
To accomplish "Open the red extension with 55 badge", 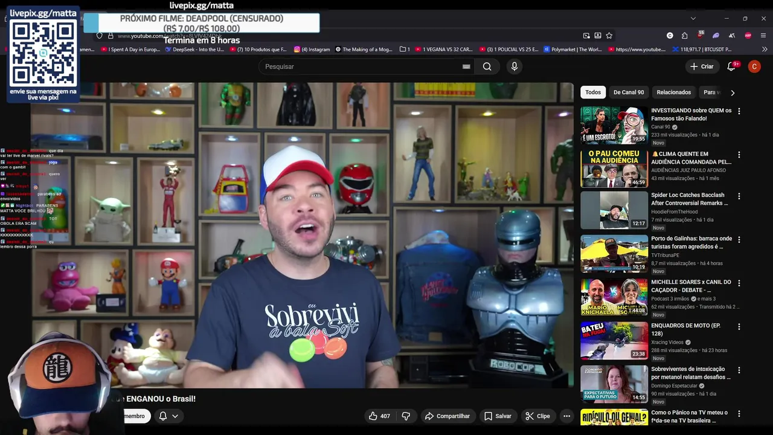I will (x=701, y=35).
